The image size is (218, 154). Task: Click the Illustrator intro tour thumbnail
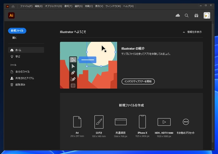[x=89, y=65]
